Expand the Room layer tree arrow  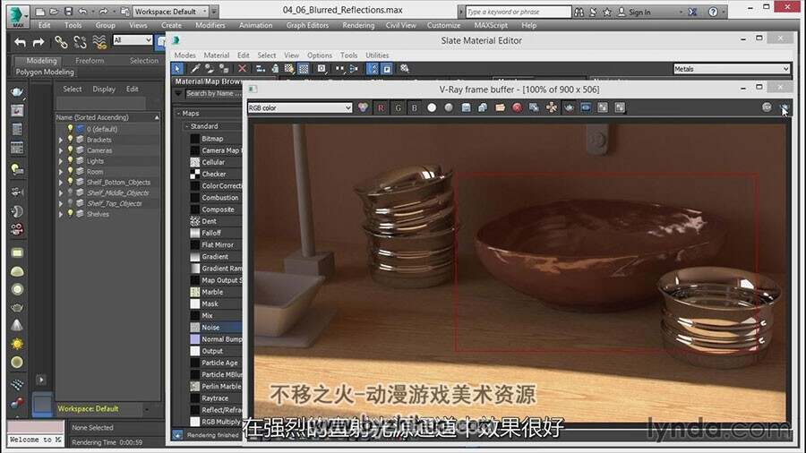pos(61,172)
